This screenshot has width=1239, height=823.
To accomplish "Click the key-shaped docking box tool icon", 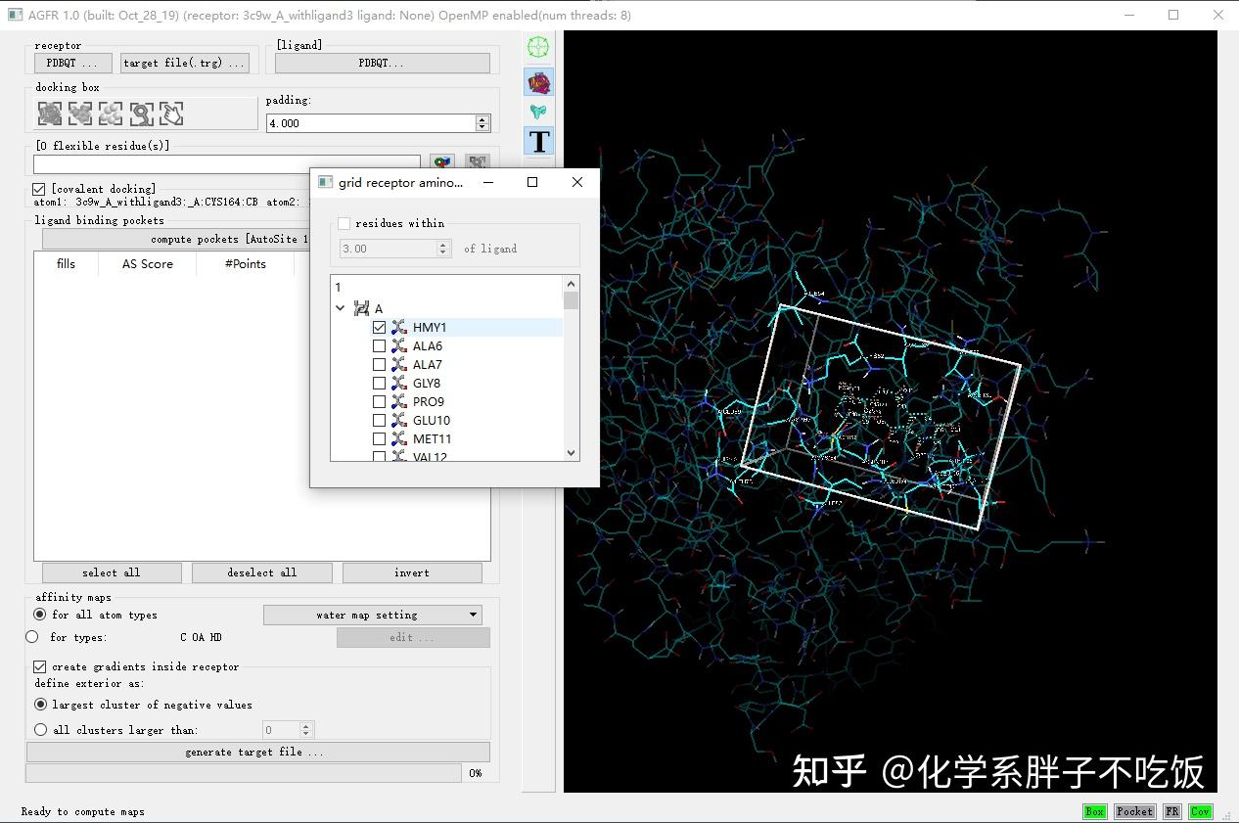I will pos(140,114).
